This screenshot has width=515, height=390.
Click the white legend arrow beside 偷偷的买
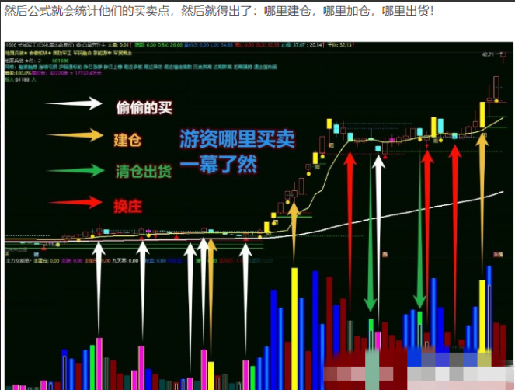(74, 103)
